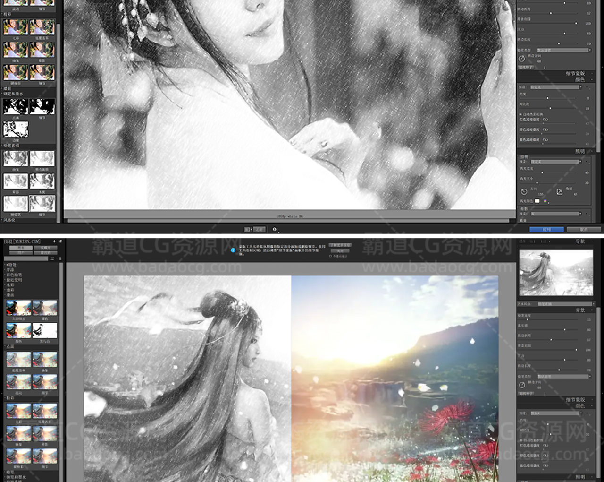
Task: Open the highlight color spectrum picker
Action: (x=545, y=201)
